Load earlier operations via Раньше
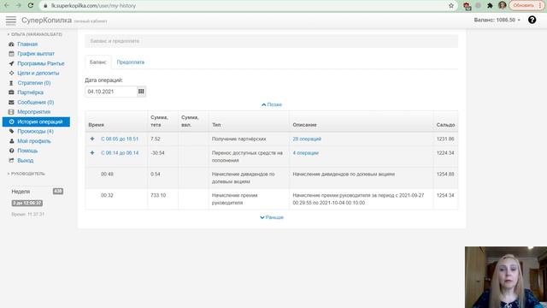Viewport: 547px width, 308px height. pyautogui.click(x=272, y=217)
